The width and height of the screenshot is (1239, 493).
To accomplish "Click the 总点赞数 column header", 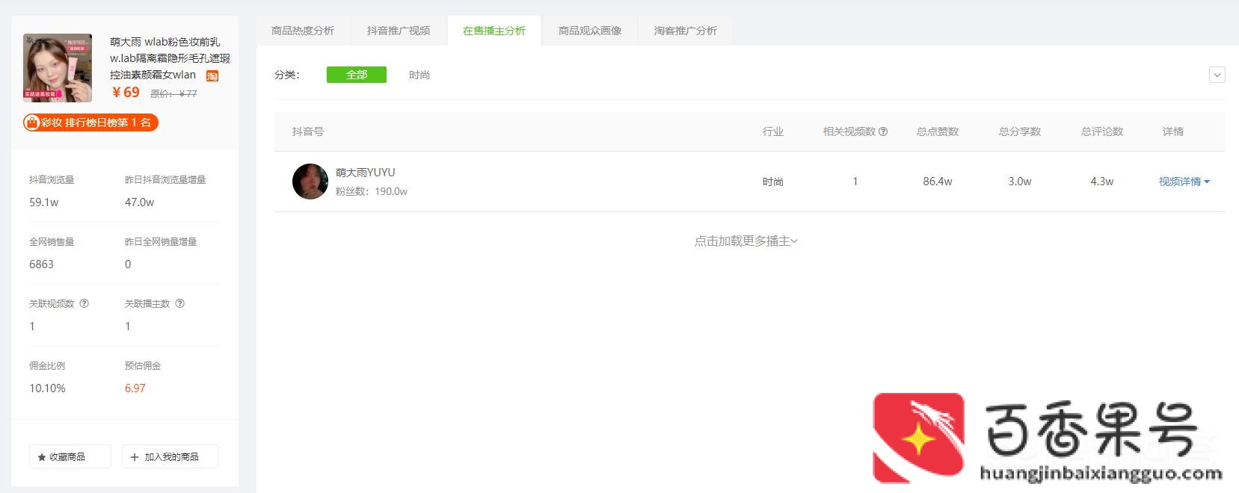I will click(938, 131).
